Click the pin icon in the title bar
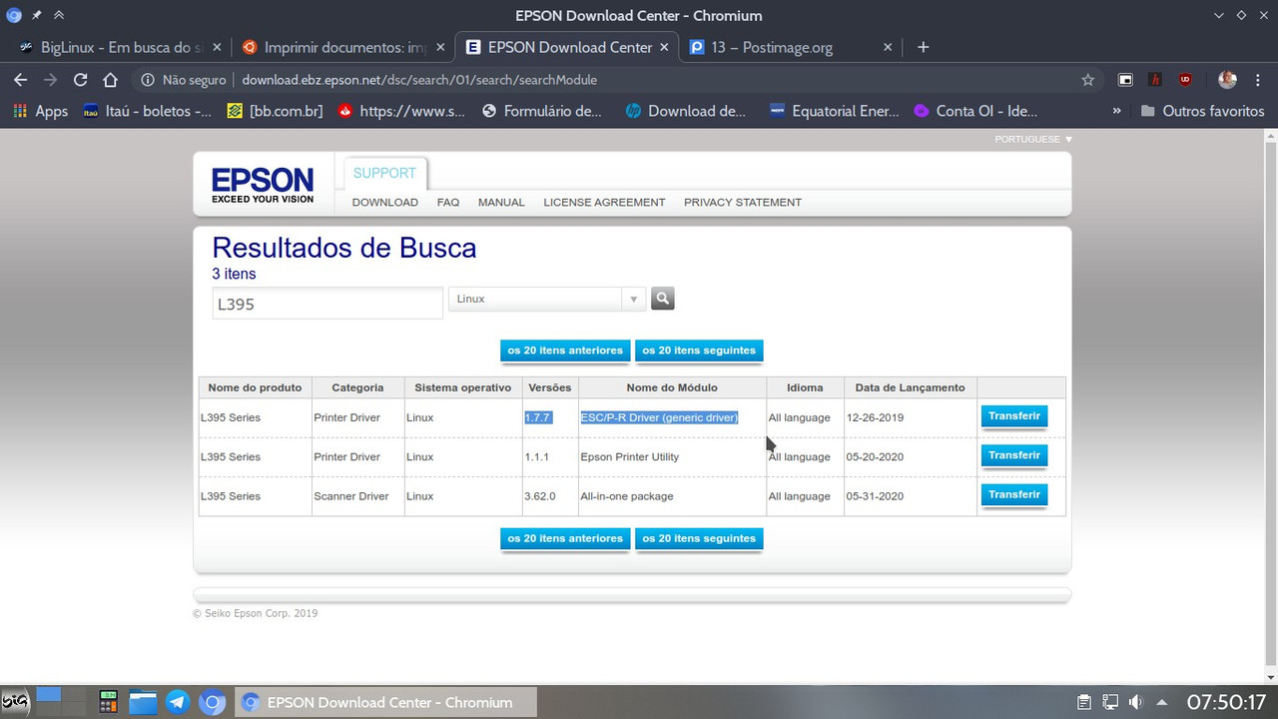 (37, 15)
